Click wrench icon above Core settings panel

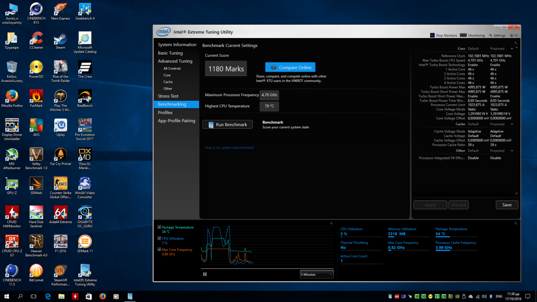pyautogui.click(x=516, y=43)
